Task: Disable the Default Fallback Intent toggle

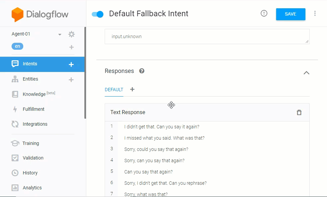Action: coord(97,14)
